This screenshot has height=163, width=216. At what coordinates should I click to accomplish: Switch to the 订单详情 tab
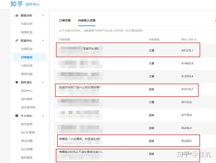pos(65,20)
